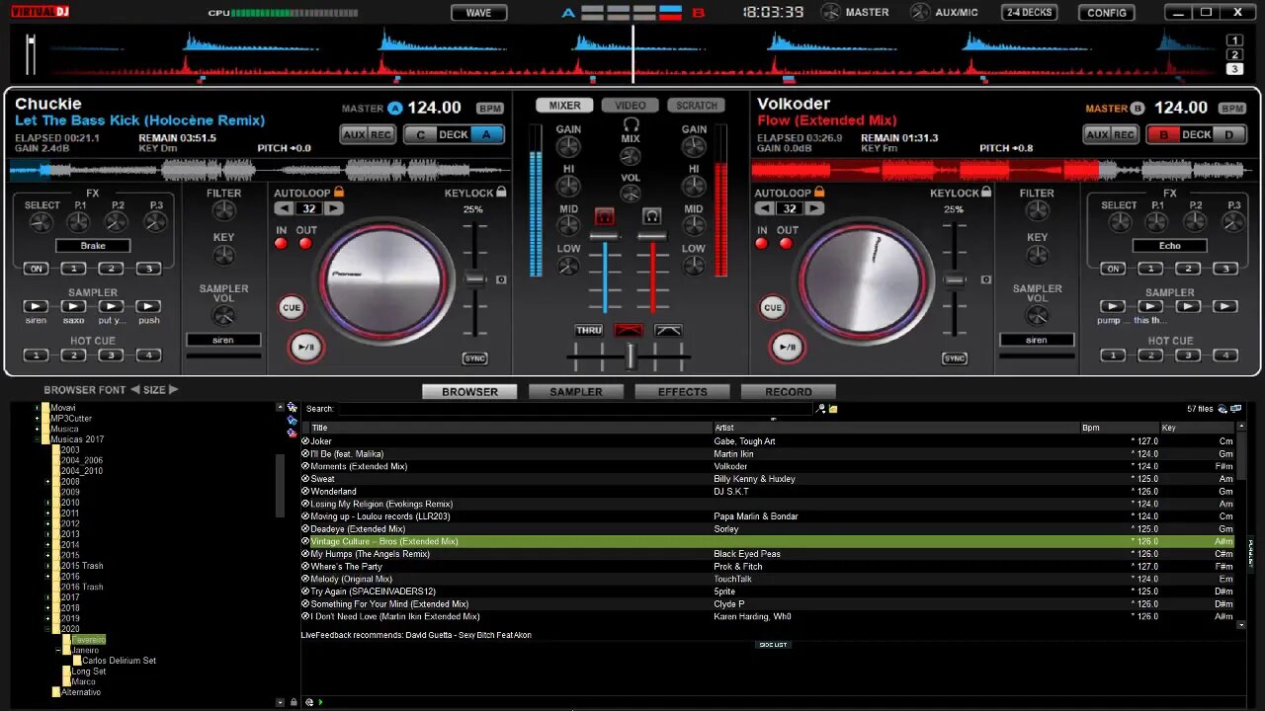Enable SYNC on the left deck
The image size is (1265, 711).
pyautogui.click(x=475, y=358)
